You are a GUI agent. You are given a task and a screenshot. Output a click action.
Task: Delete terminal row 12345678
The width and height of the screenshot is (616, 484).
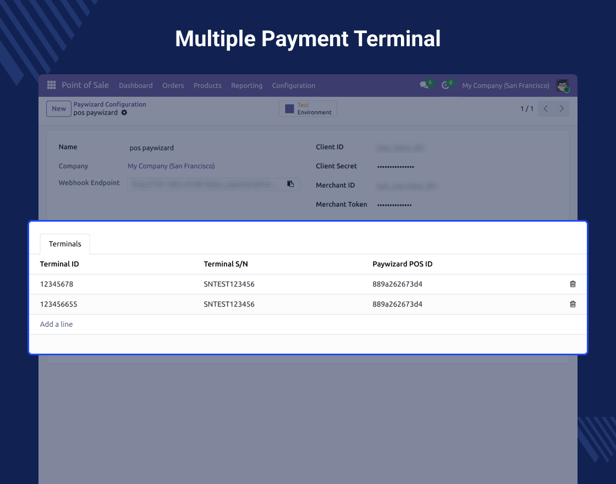pyautogui.click(x=573, y=284)
